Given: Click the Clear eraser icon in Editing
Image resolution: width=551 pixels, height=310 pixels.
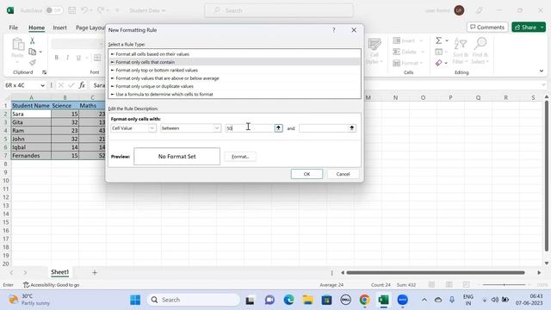Looking at the screenshot, I should [439, 63].
